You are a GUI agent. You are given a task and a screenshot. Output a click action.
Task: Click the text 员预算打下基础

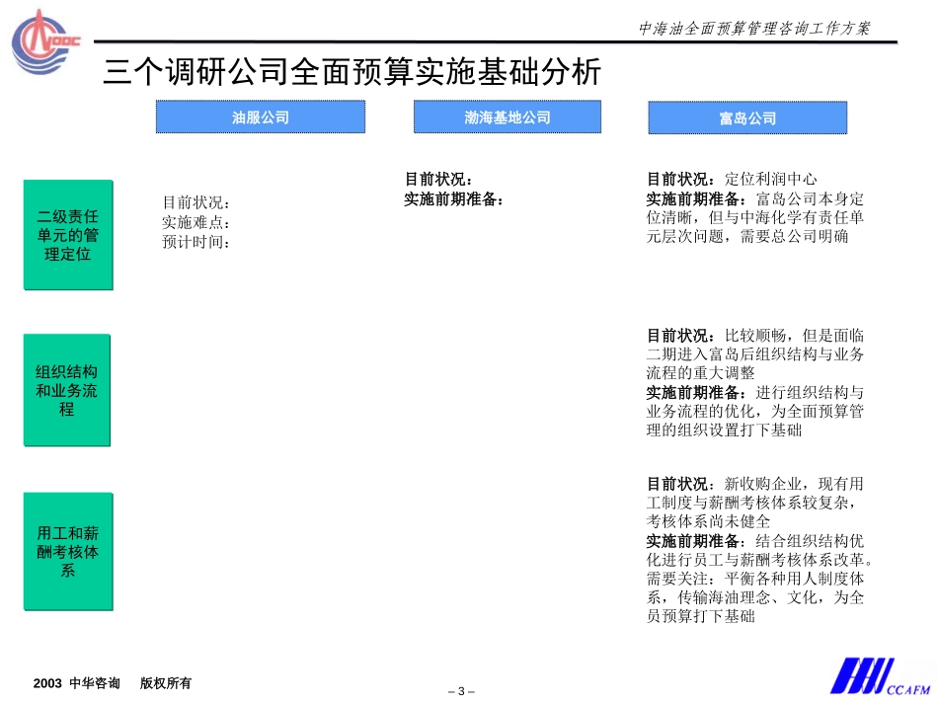tap(700, 616)
